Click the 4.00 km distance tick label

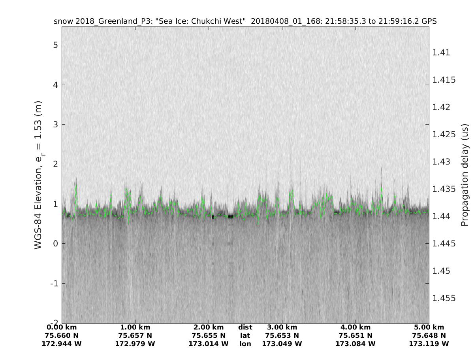pos(355,327)
